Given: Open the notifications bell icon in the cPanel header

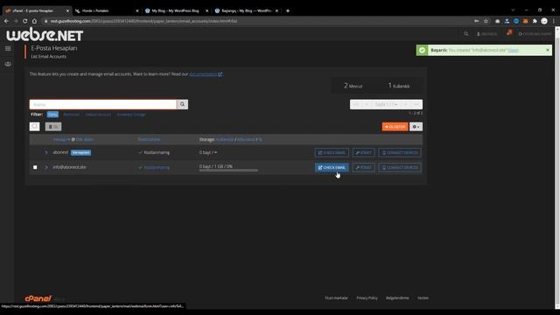Looking at the screenshot, I should coord(509,33).
